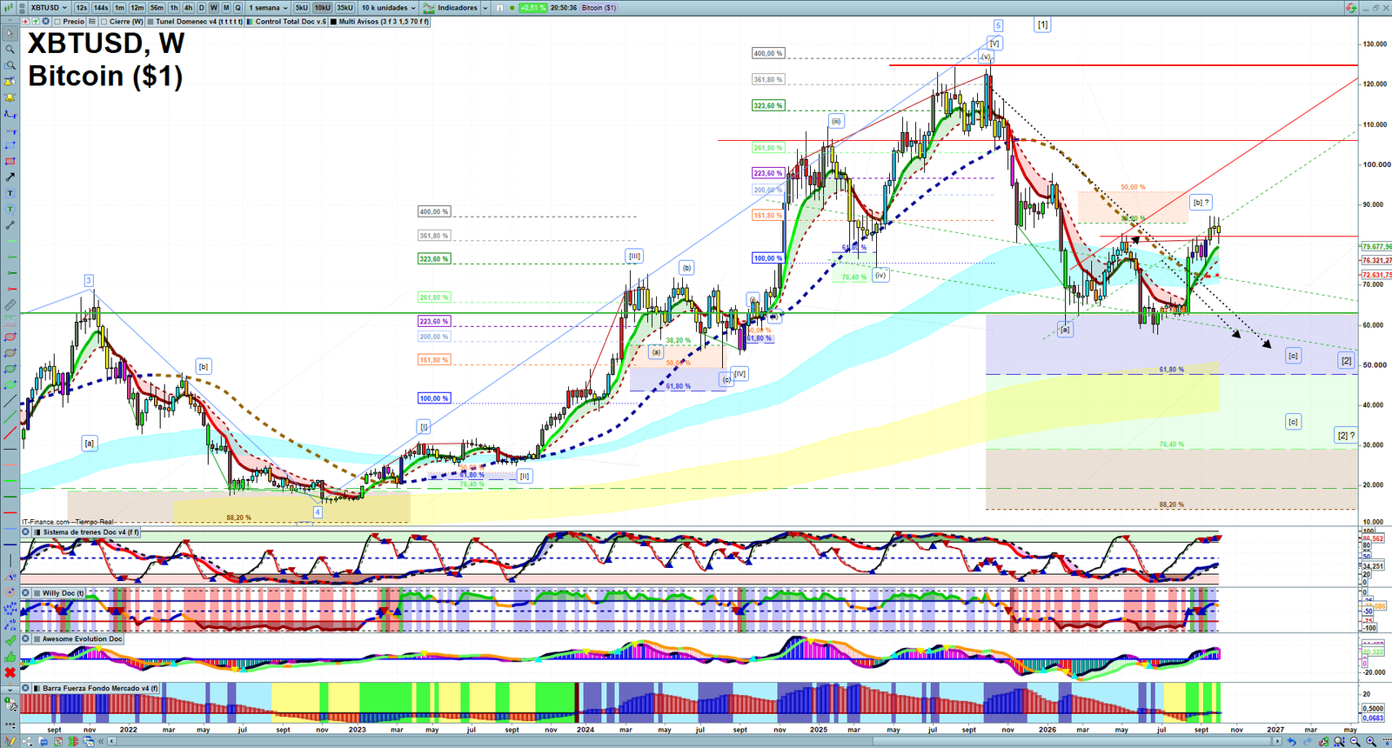Close the Awesome Evolution Doc panel

tap(26, 639)
